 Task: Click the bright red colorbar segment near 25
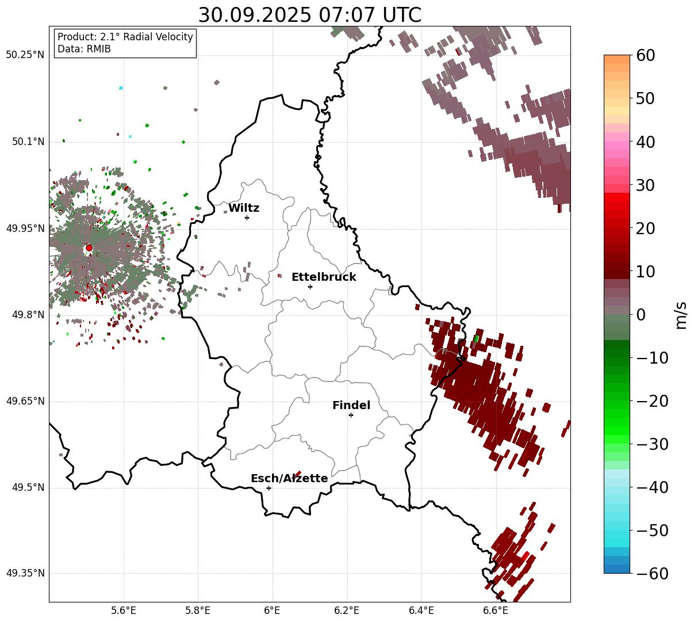pyautogui.click(x=617, y=204)
